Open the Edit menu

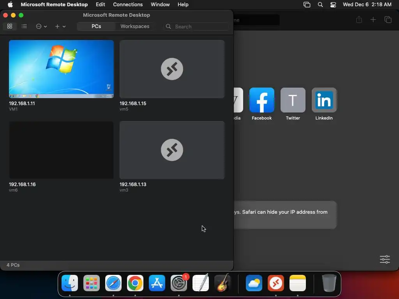click(x=100, y=4)
